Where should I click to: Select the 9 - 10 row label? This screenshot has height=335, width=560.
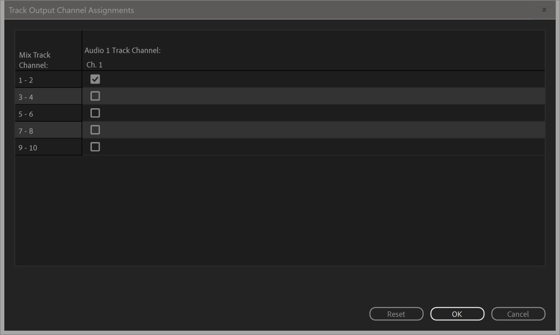click(28, 147)
